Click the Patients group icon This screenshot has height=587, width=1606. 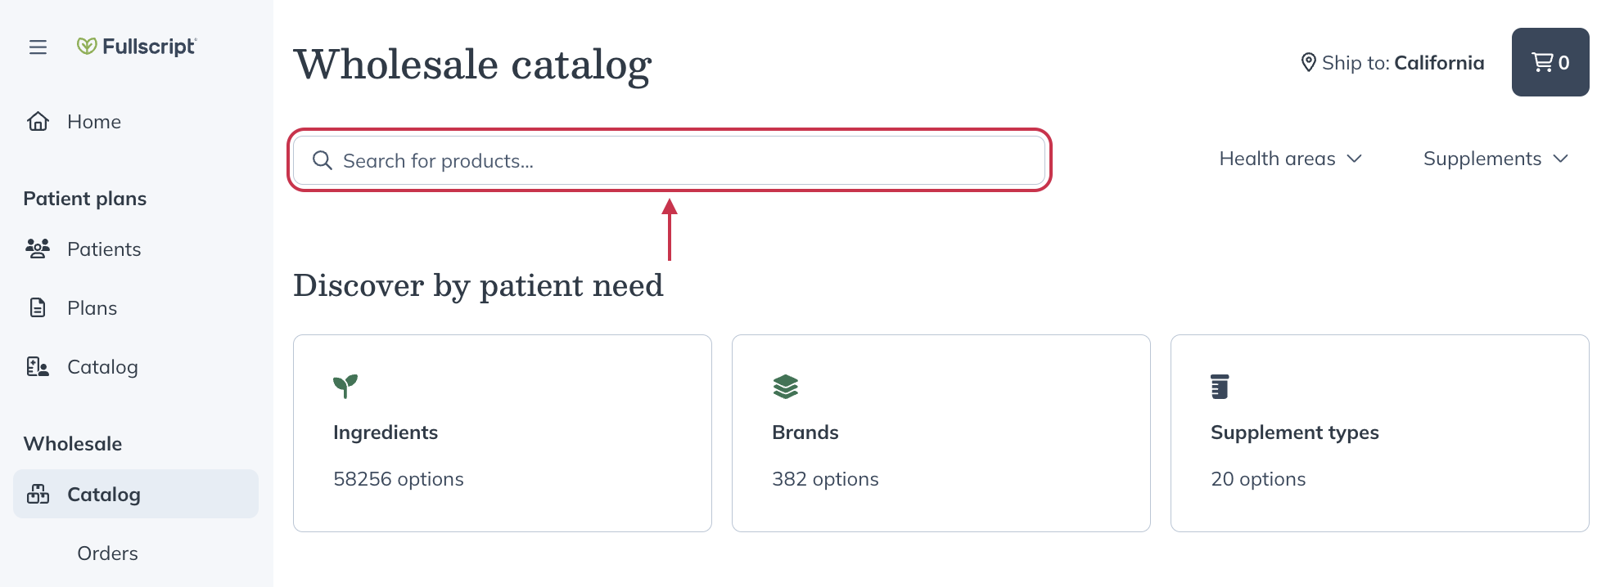(x=38, y=249)
